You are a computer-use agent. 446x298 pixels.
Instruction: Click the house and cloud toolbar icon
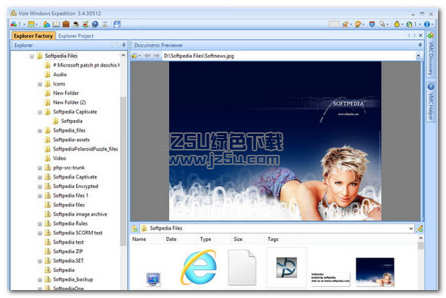pyautogui.click(x=46, y=24)
